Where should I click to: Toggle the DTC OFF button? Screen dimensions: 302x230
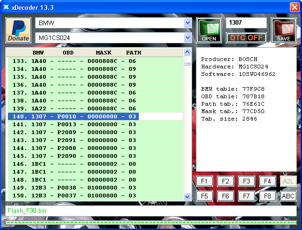(246, 38)
